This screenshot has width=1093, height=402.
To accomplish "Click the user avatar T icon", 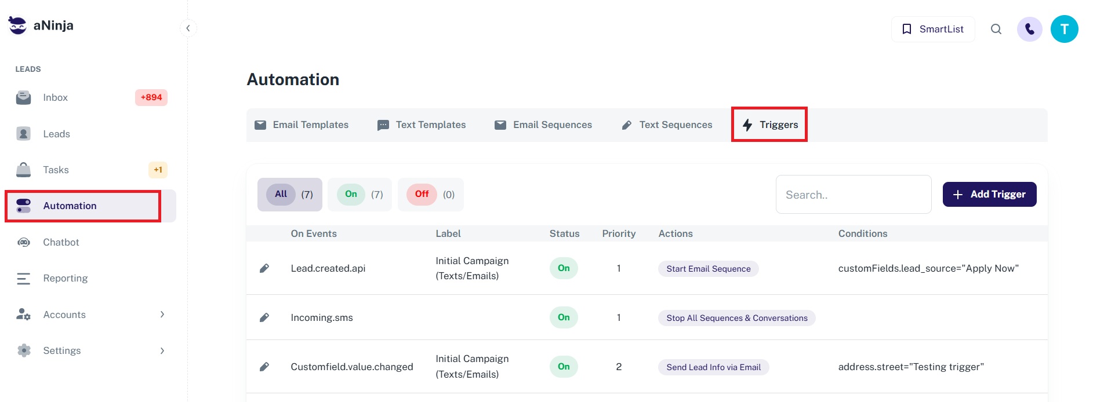I will coord(1064,29).
